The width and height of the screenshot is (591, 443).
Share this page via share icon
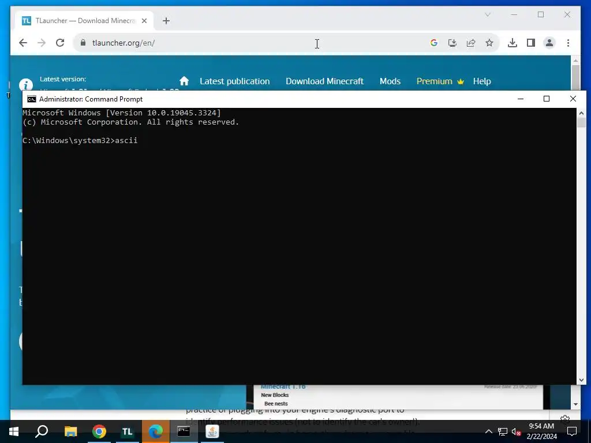pyautogui.click(x=471, y=43)
